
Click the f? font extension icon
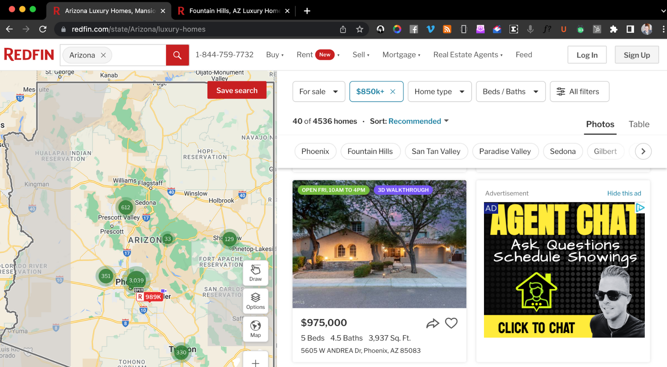tap(547, 29)
